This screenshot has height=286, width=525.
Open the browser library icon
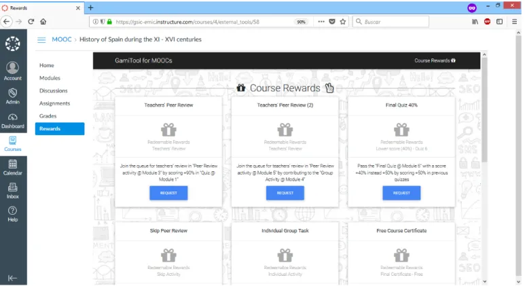point(475,22)
